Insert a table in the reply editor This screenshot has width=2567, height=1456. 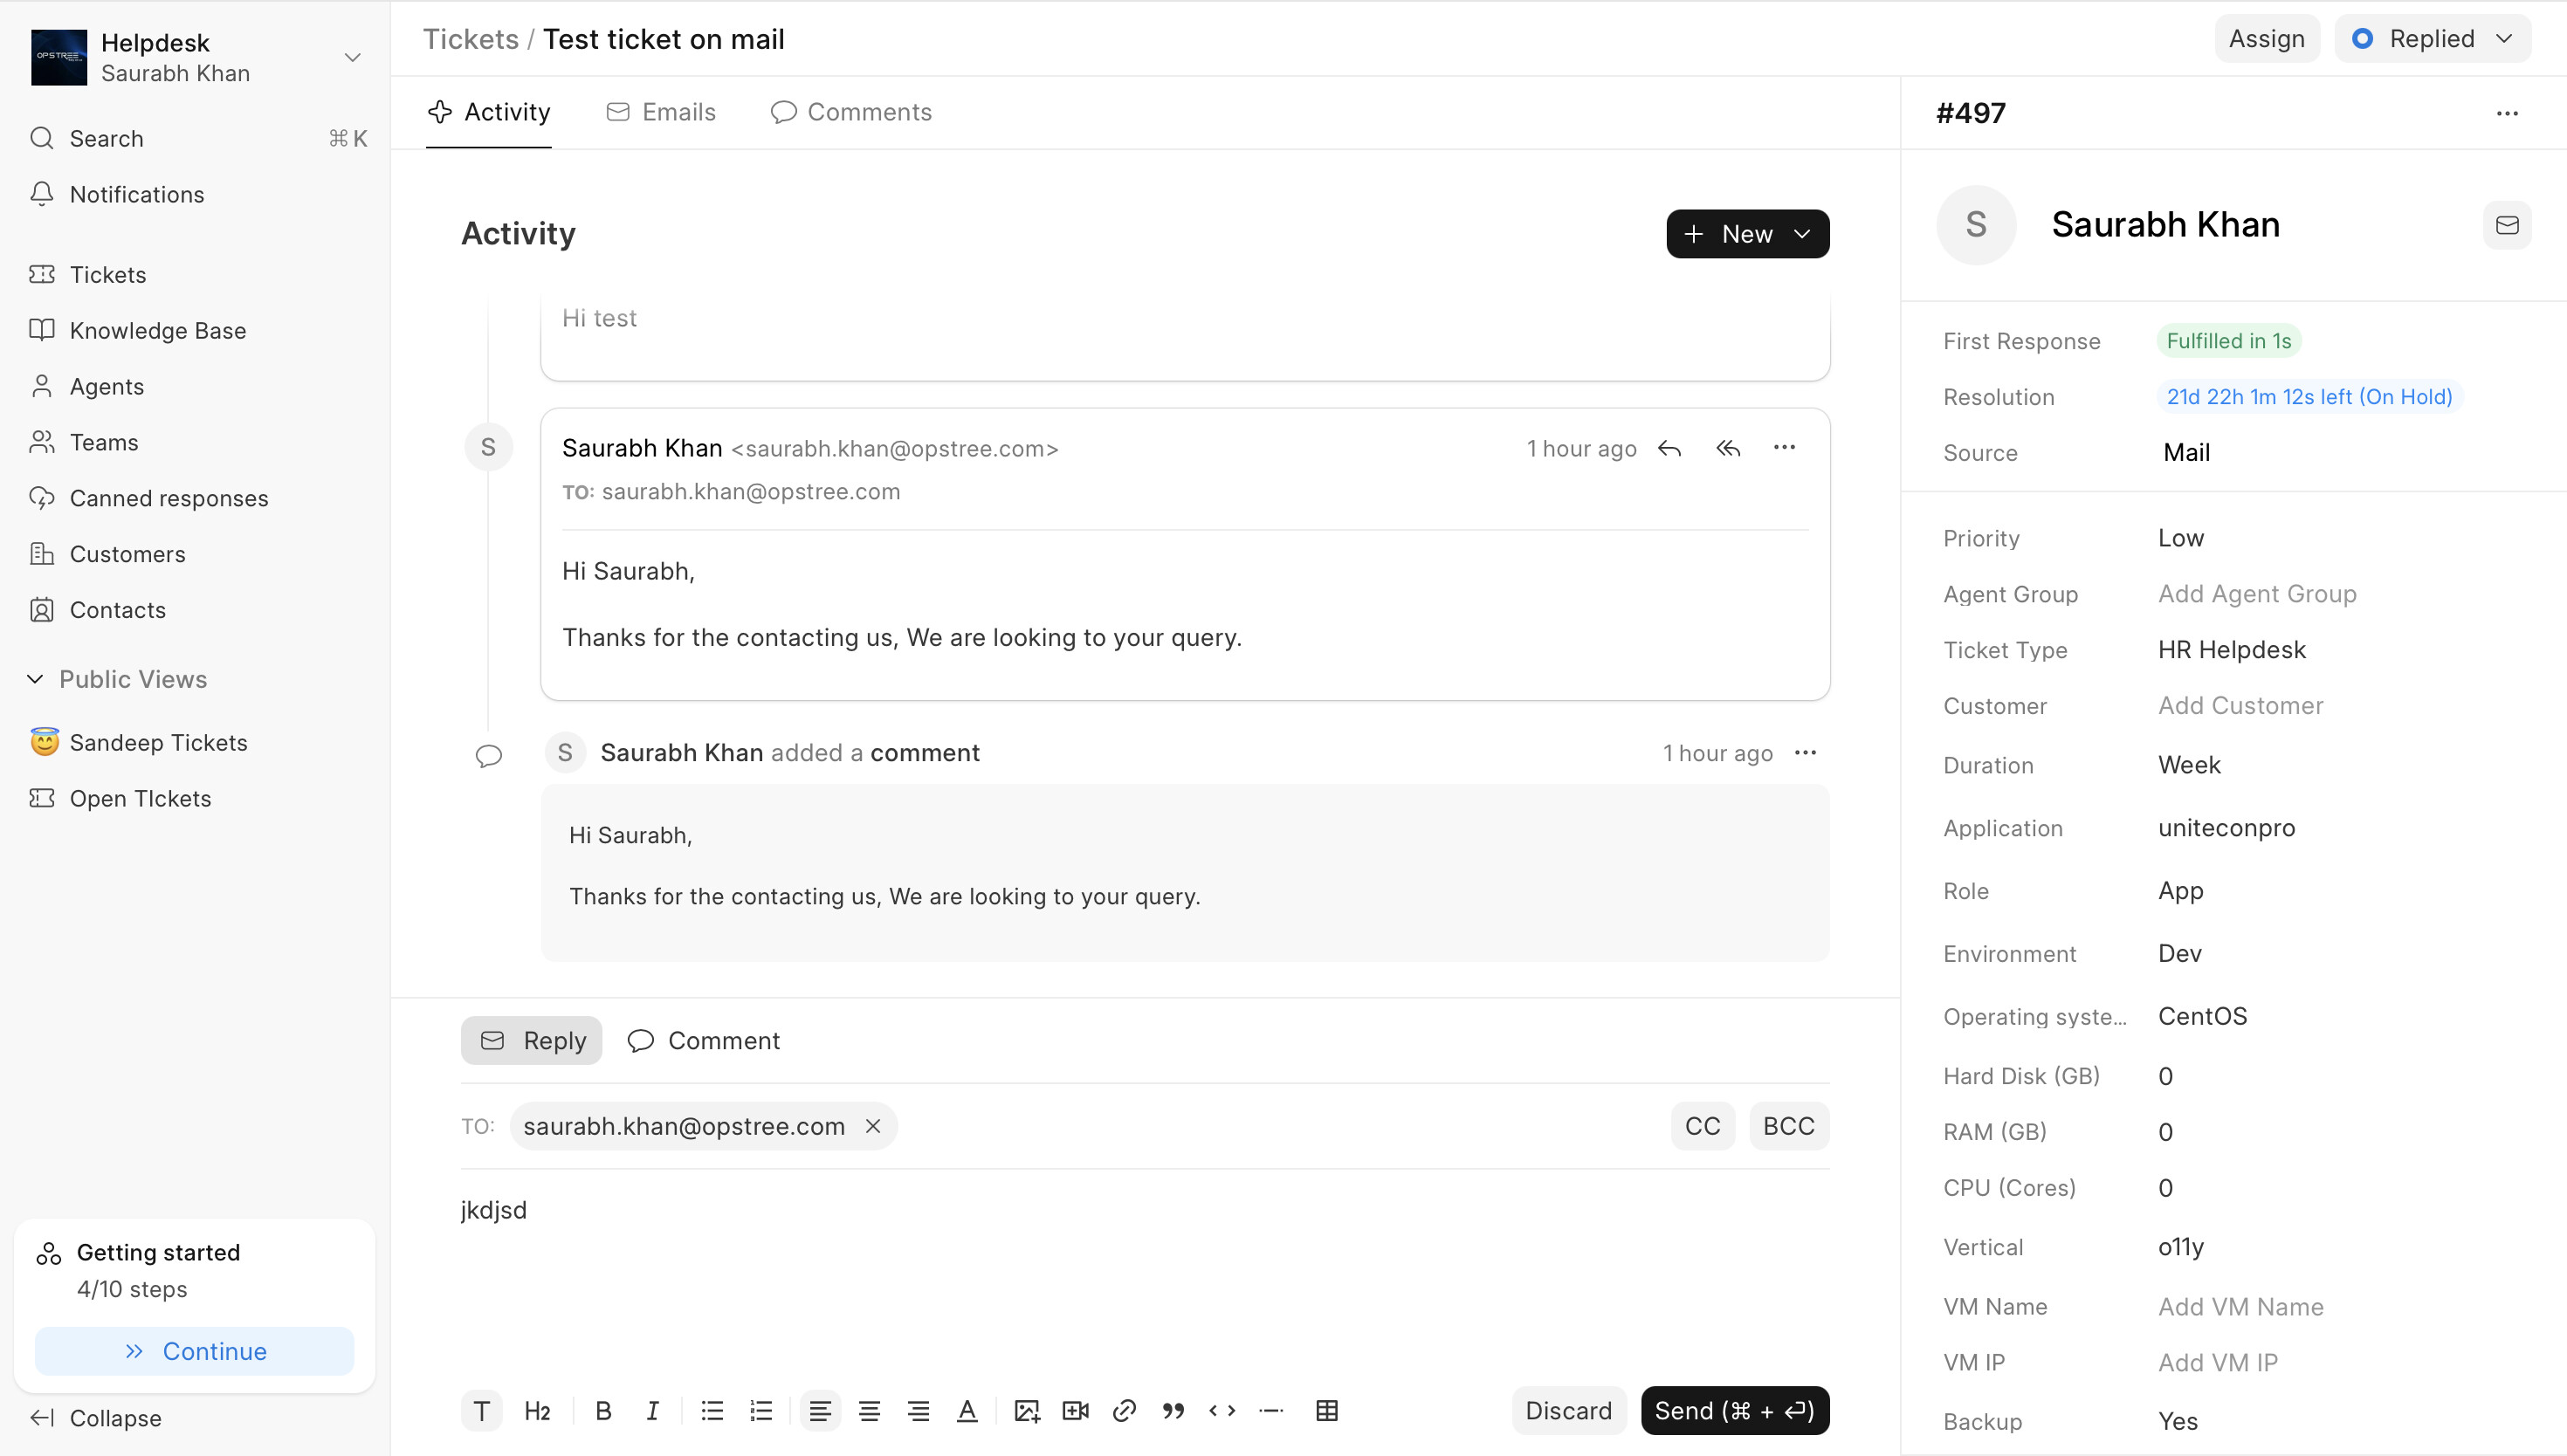click(x=1326, y=1411)
